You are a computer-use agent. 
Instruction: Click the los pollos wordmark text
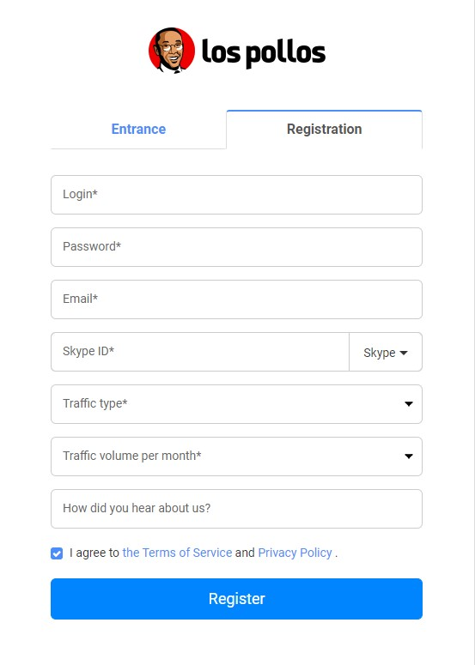[263, 52]
